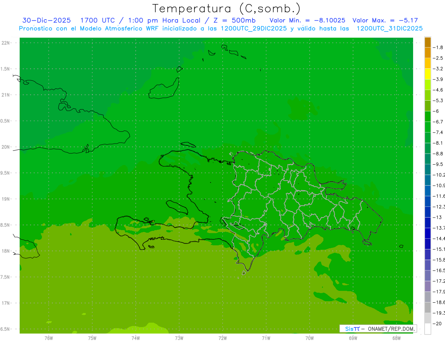Viewport: 445px width, 343px height.
Task: Click the '-3.9' colorbar label
Action: point(438,79)
